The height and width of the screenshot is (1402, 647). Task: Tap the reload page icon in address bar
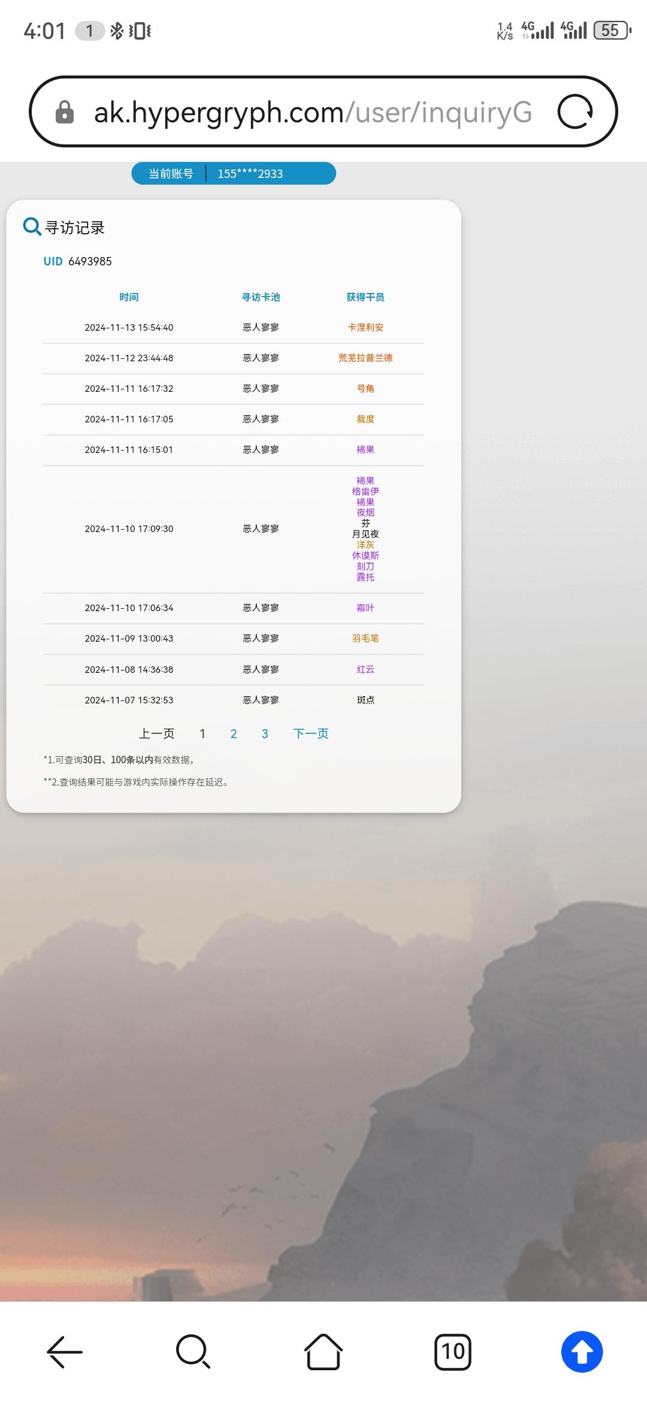click(575, 111)
